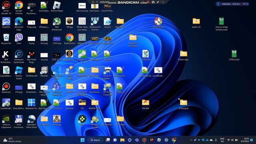
Task: Select the test.ps1 script file
Action: click(108, 23)
